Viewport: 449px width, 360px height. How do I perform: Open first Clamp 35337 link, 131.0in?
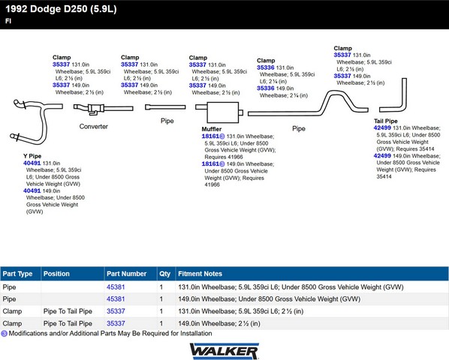point(62,64)
